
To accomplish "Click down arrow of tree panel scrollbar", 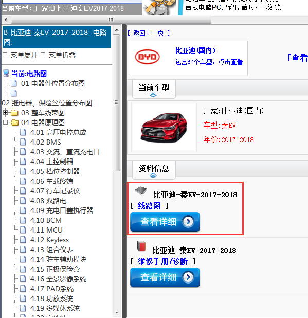I will click(117, 312).
